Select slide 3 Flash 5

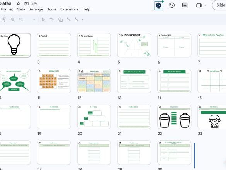(54, 45)
